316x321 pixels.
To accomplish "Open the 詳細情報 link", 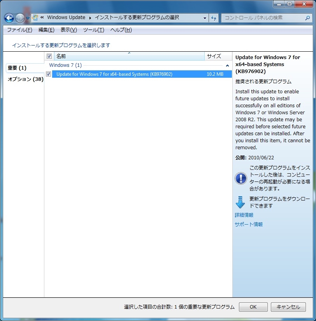I will tap(244, 215).
